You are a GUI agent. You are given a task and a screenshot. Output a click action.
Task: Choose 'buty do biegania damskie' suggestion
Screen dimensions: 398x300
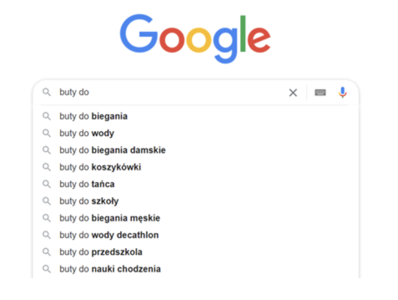tap(113, 150)
